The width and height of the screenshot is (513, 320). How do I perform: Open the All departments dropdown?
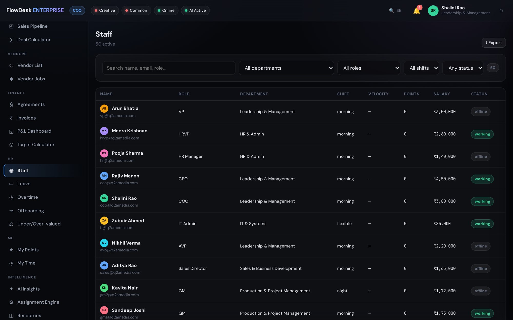click(x=286, y=68)
